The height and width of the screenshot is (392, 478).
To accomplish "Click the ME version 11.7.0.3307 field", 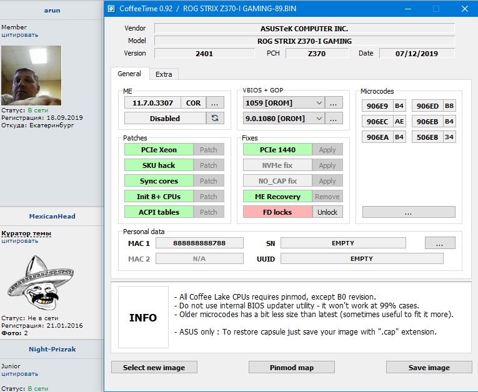I will [x=152, y=103].
